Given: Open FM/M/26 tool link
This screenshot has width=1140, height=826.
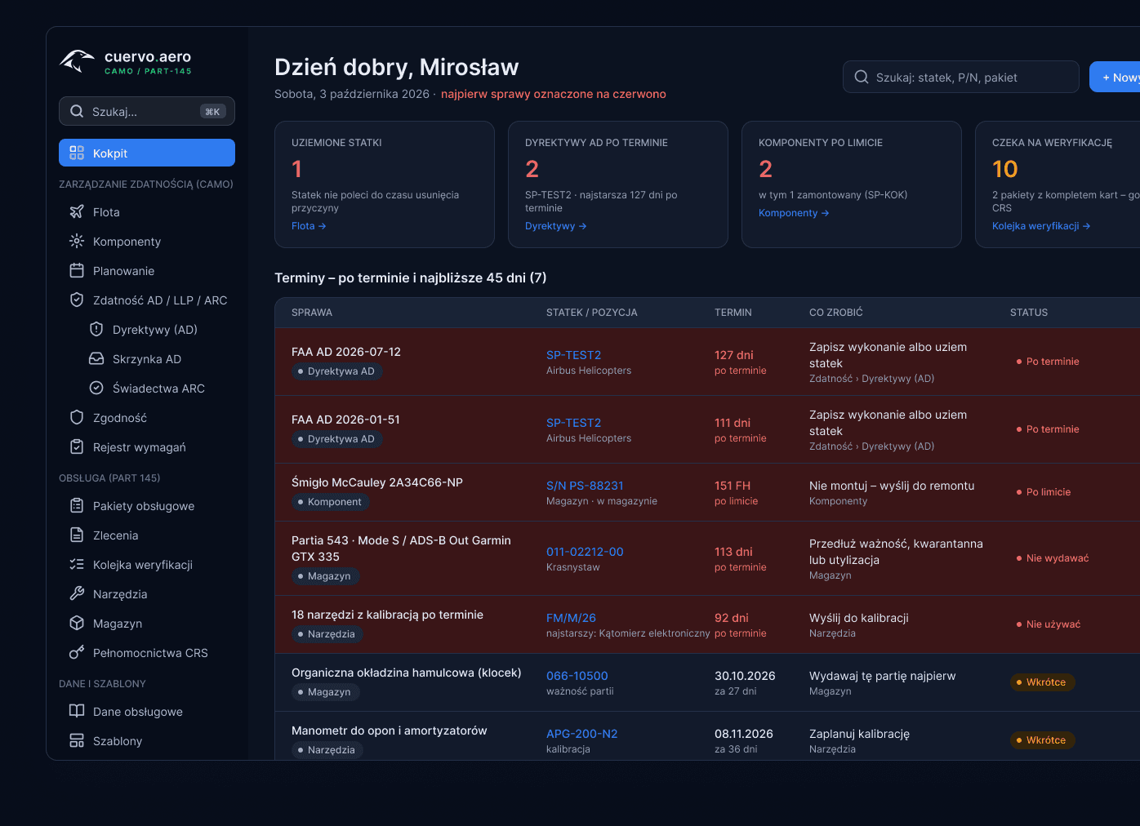Looking at the screenshot, I should click(571, 618).
